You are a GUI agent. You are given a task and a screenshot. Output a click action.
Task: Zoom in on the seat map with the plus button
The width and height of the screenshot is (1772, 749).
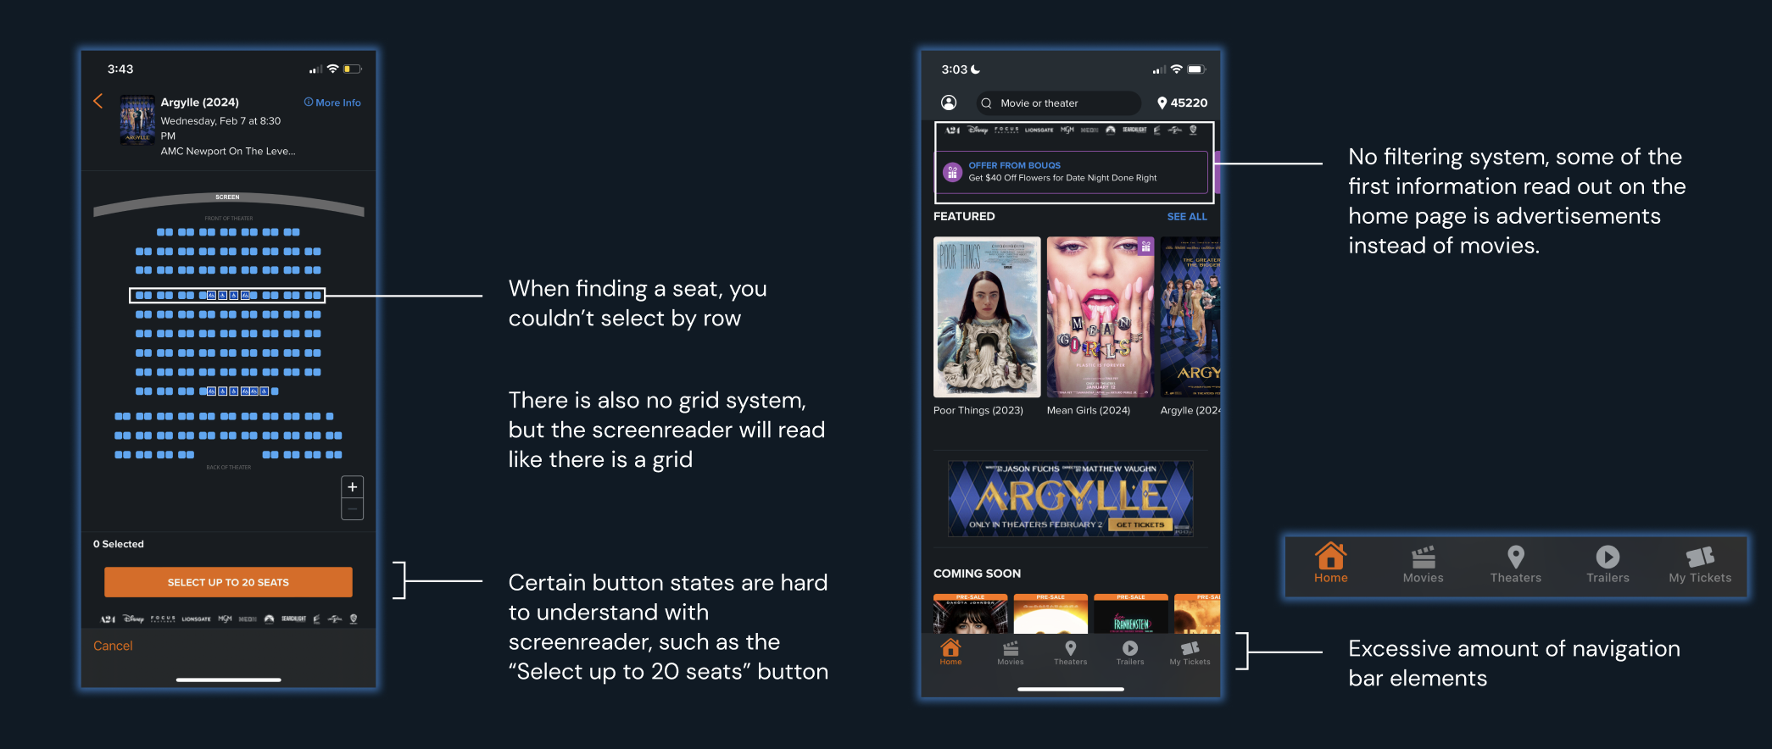[352, 487]
